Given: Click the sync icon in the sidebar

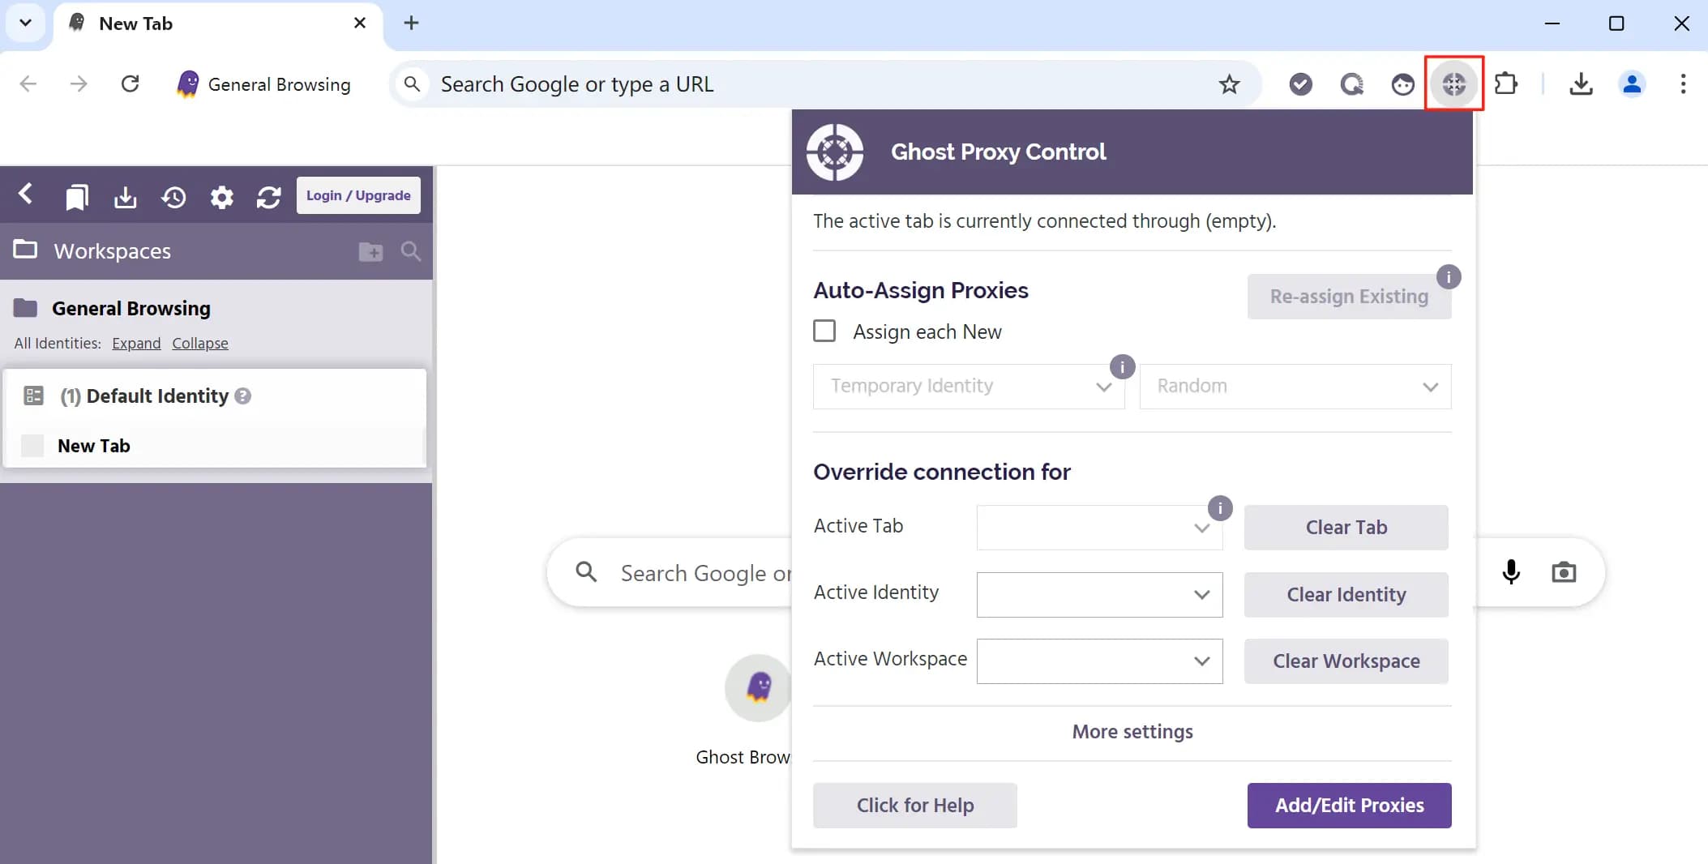Looking at the screenshot, I should [268, 197].
